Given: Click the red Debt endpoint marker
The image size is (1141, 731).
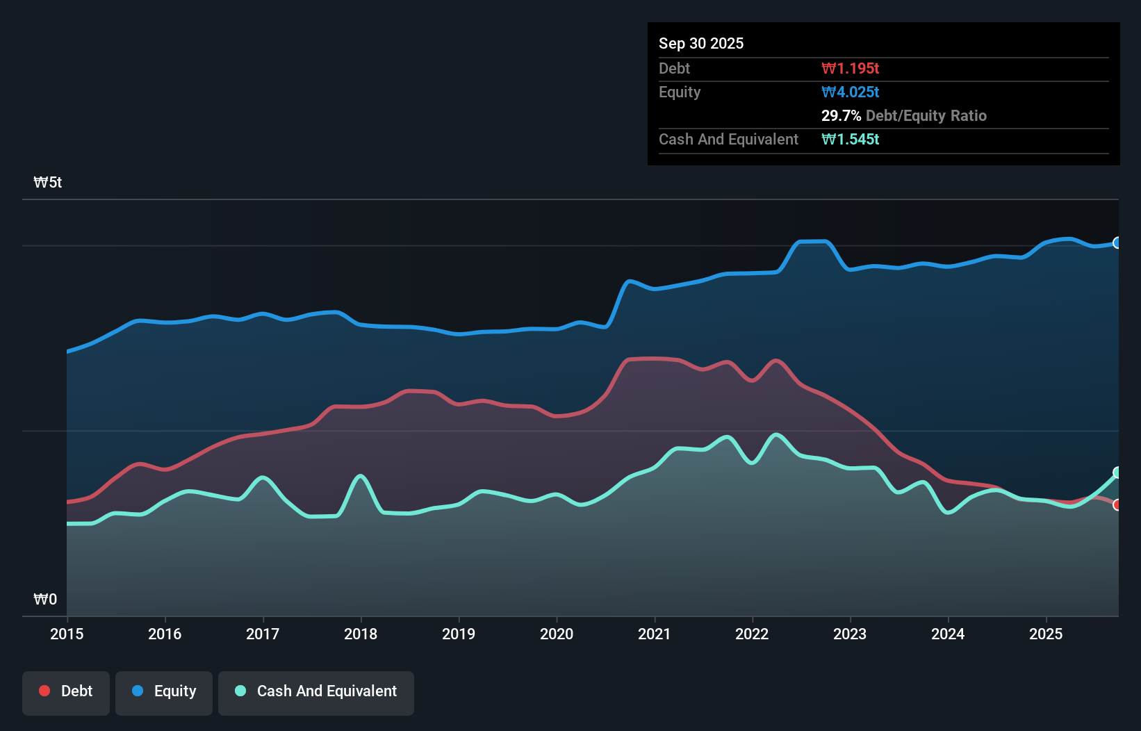Looking at the screenshot, I should tap(1117, 505).
